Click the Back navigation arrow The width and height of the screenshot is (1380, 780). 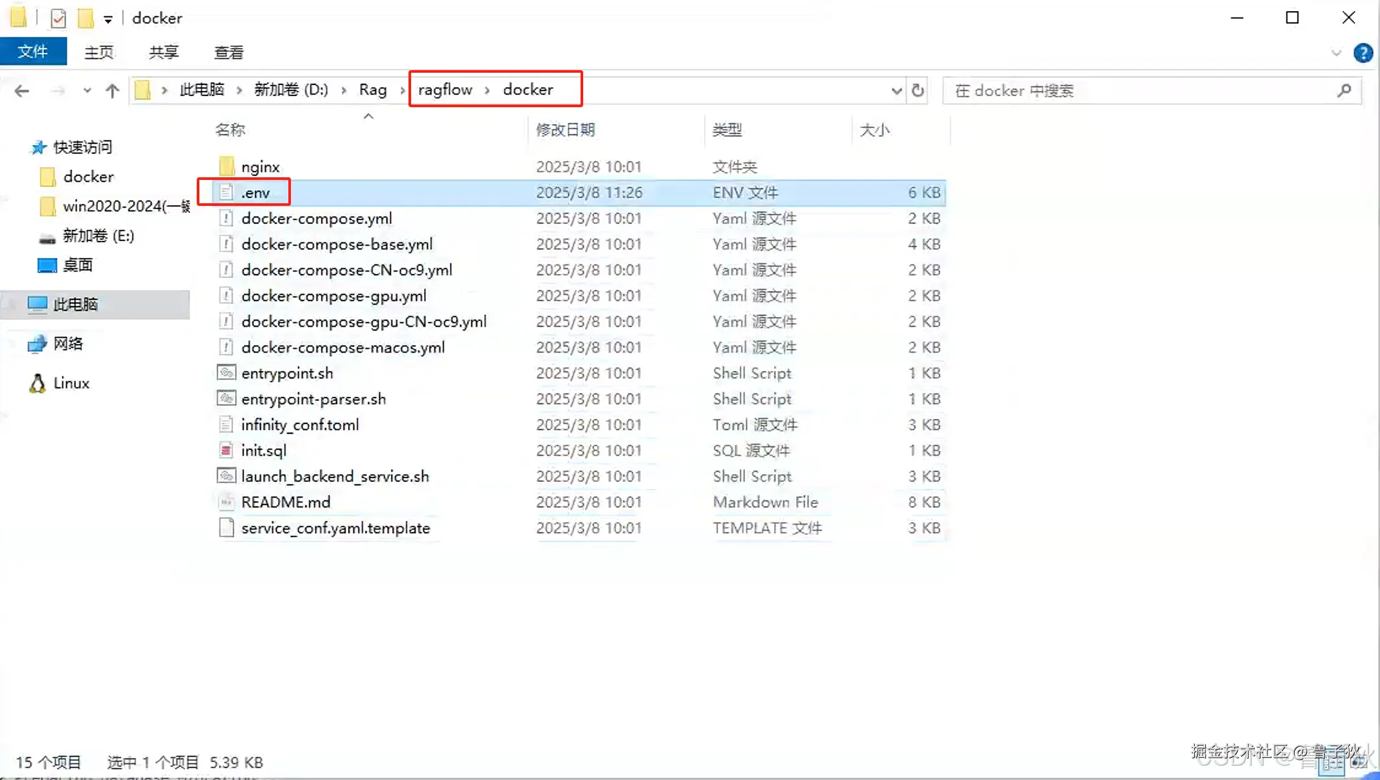[x=21, y=91]
